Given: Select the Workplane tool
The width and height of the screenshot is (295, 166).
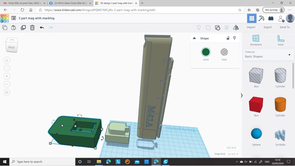Looking at the screenshot, I should (256, 40).
